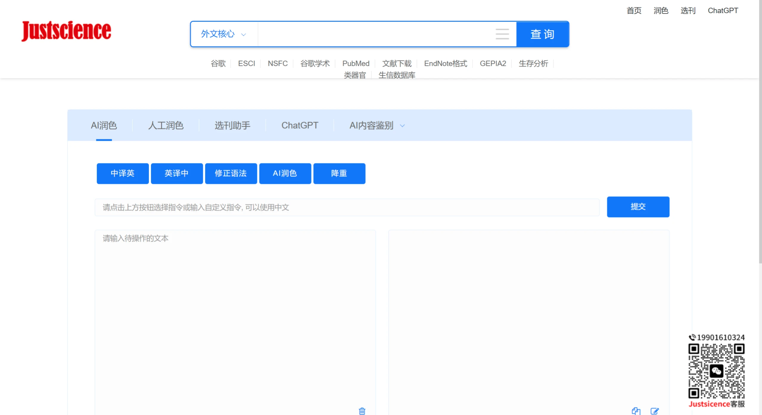This screenshot has width=762, height=415.
Task: Open the PubMed link
Action: [356, 63]
